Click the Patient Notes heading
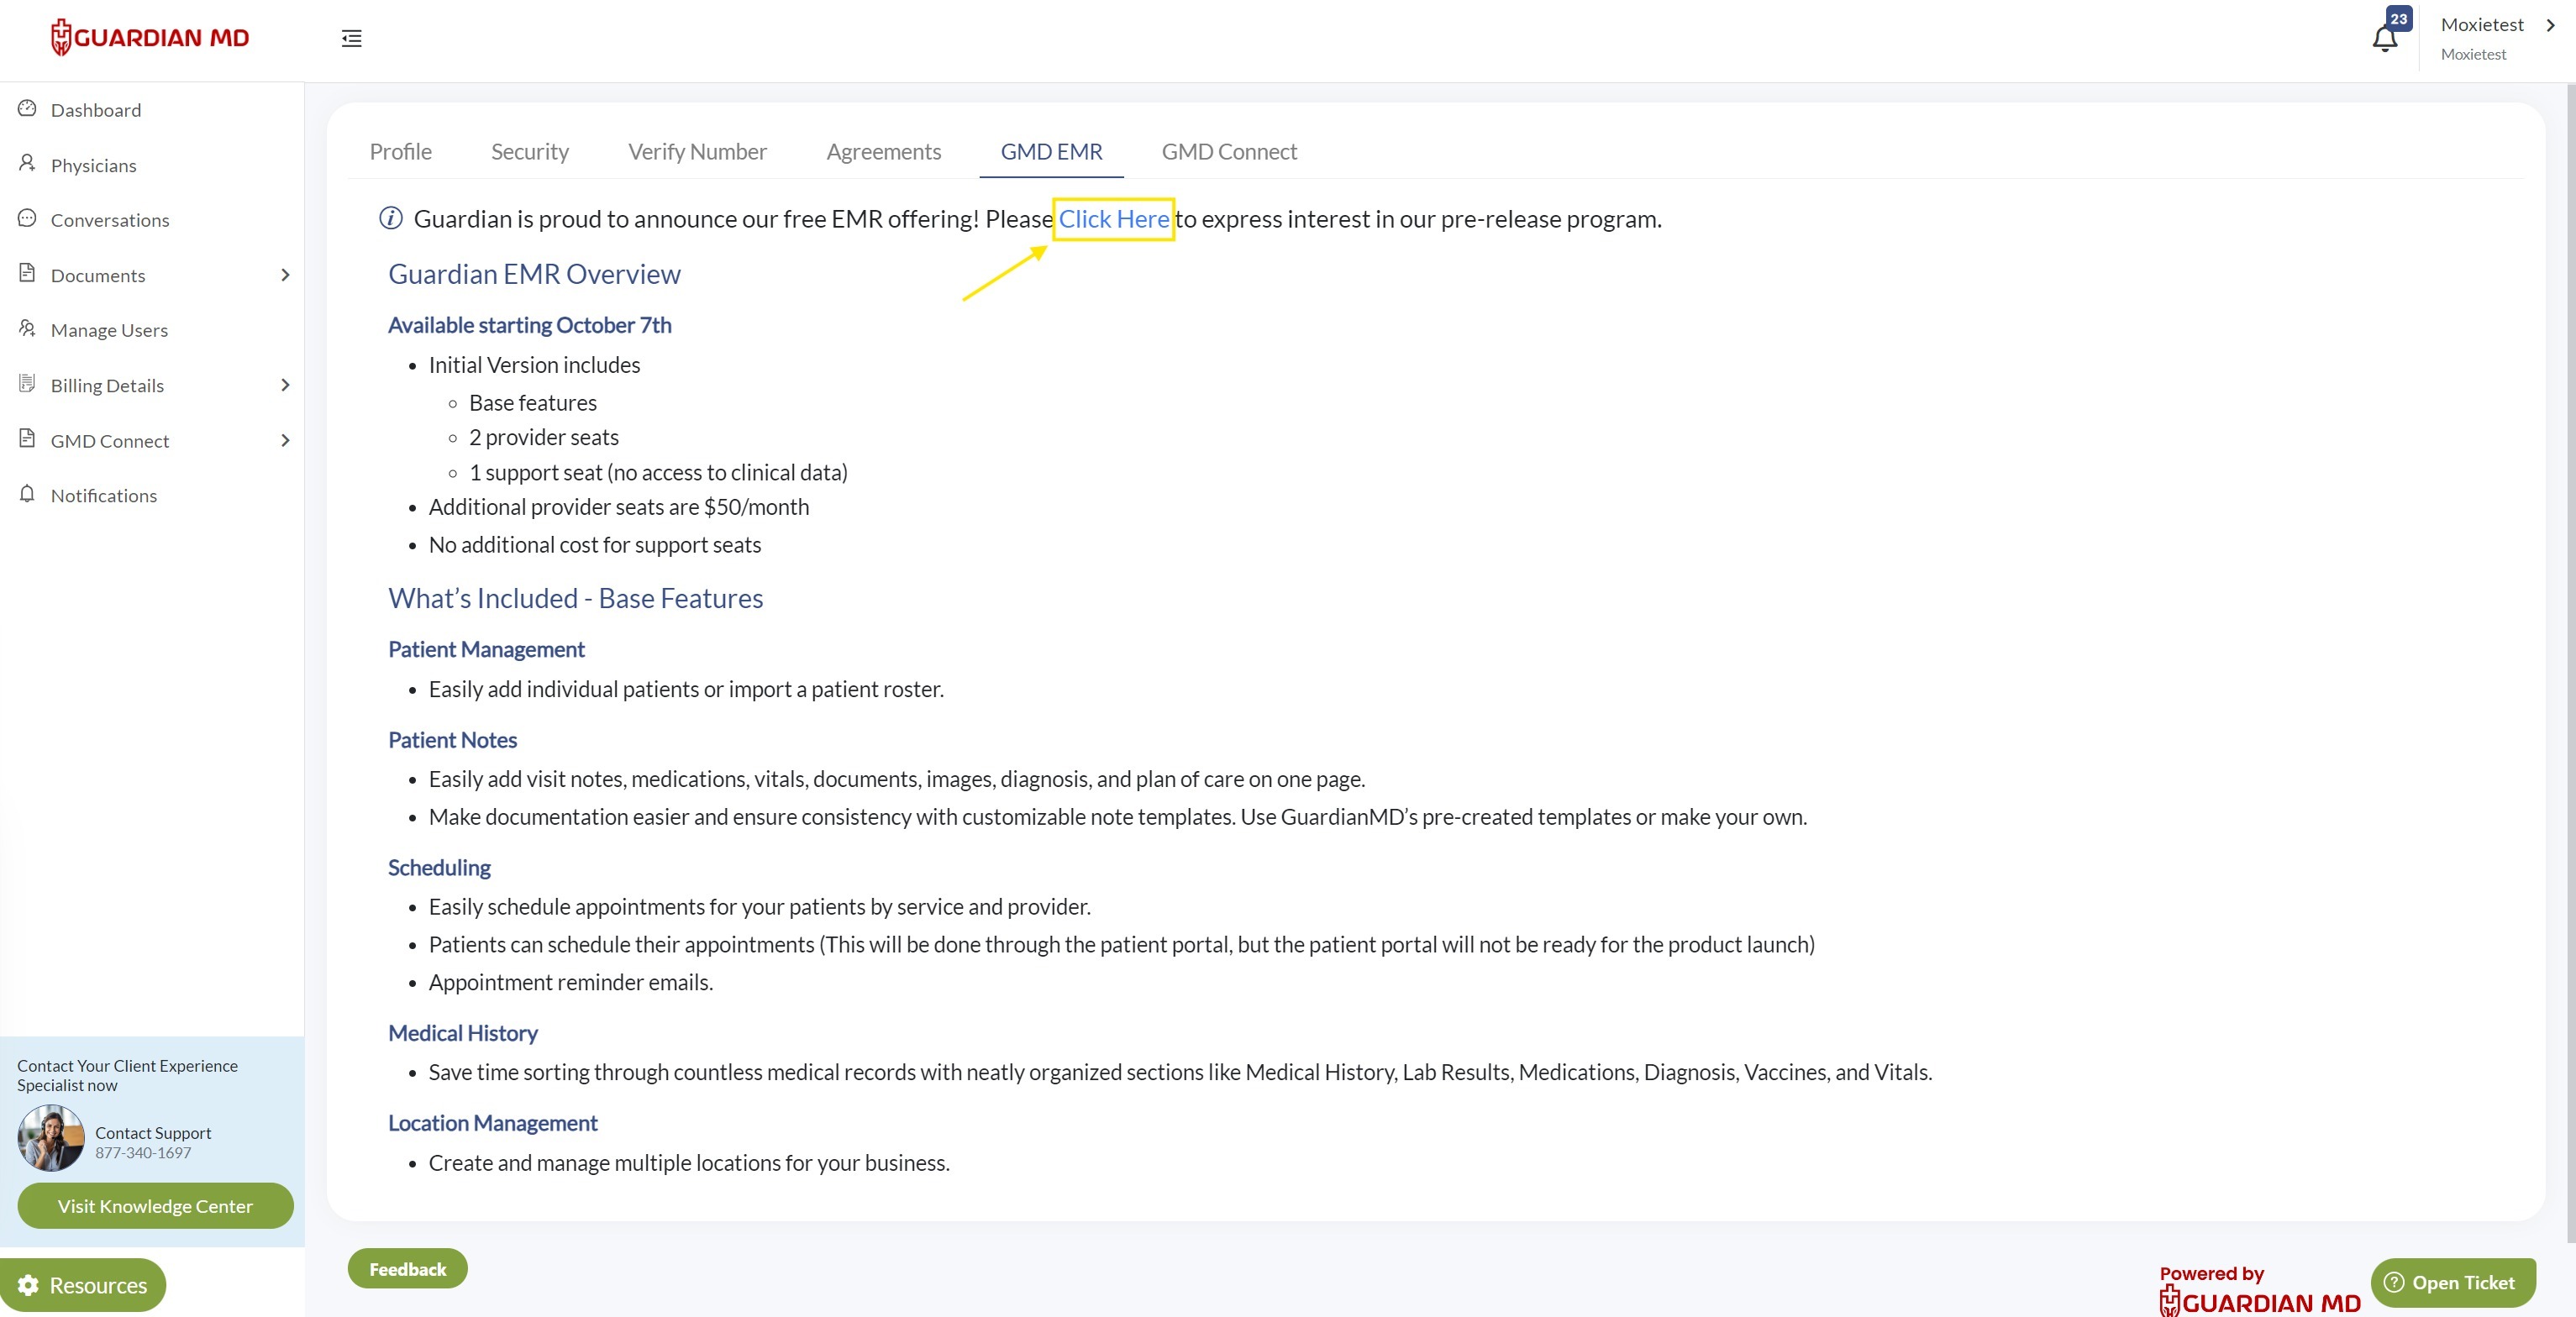This screenshot has width=2576, height=1317. (452, 740)
